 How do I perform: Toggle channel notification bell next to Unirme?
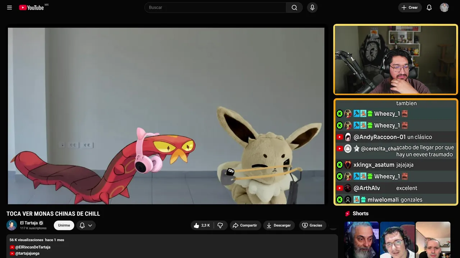pos(82,225)
